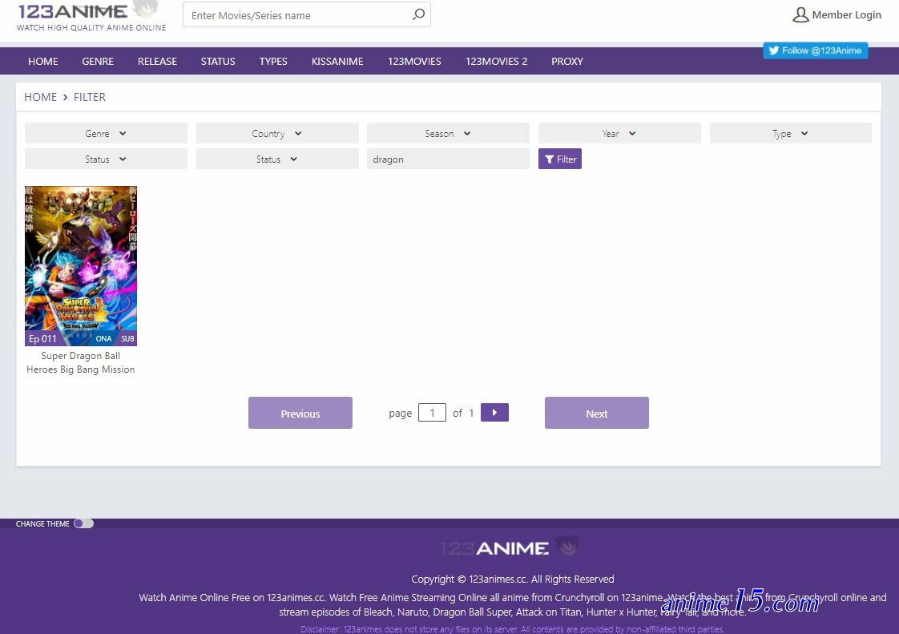This screenshot has width=899, height=634.
Task: Click the Ep 011 label on poster
Action: 43,338
